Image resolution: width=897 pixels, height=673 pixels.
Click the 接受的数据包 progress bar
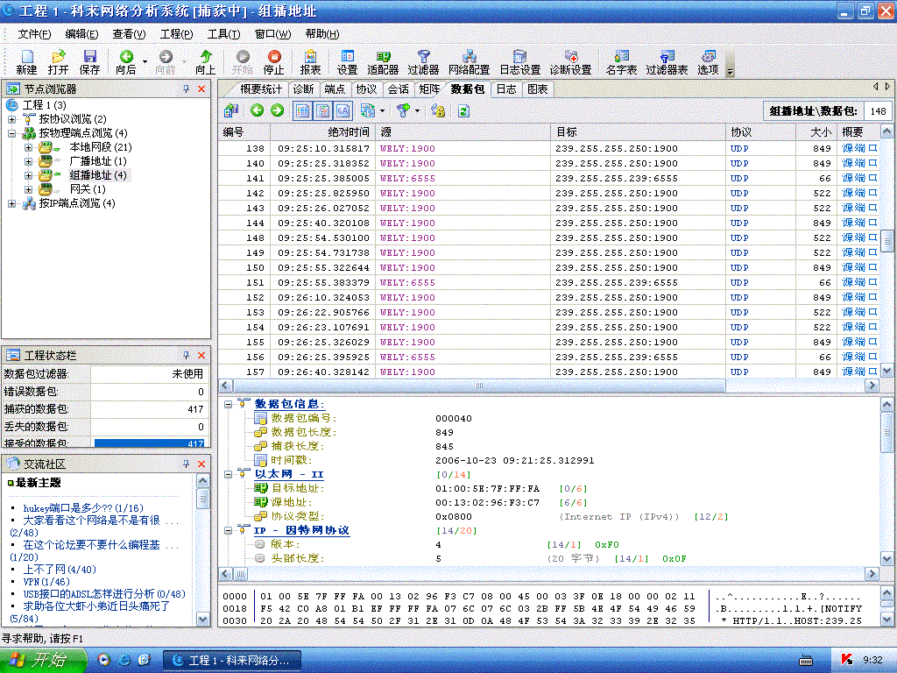pos(151,443)
